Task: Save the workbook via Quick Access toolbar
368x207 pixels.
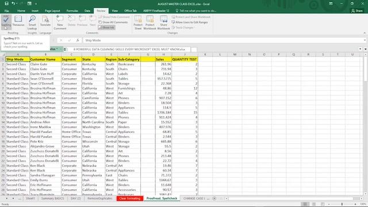Action: [6, 3]
